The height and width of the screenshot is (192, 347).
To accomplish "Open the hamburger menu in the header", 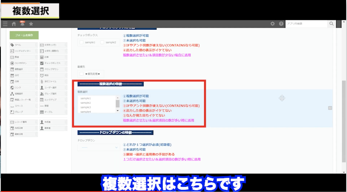I will pyautogui.click(x=5, y=24).
